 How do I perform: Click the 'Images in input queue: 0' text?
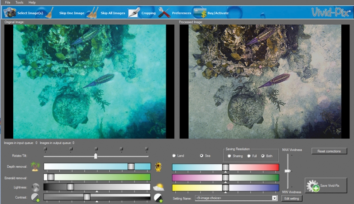point(20,143)
